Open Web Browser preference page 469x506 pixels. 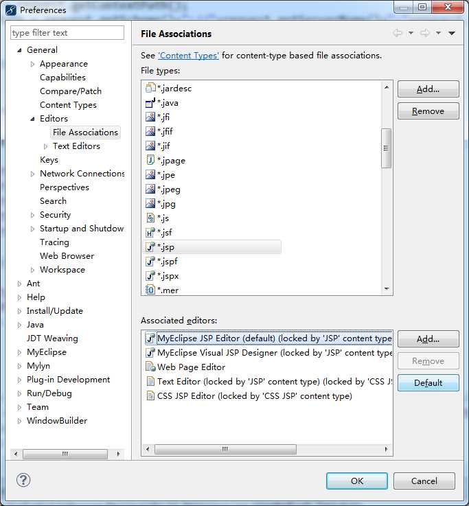pyautogui.click(x=67, y=256)
